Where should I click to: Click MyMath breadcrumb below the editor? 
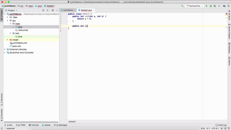(72, 122)
